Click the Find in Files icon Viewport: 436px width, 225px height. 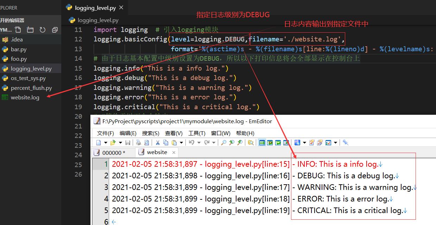(251, 143)
